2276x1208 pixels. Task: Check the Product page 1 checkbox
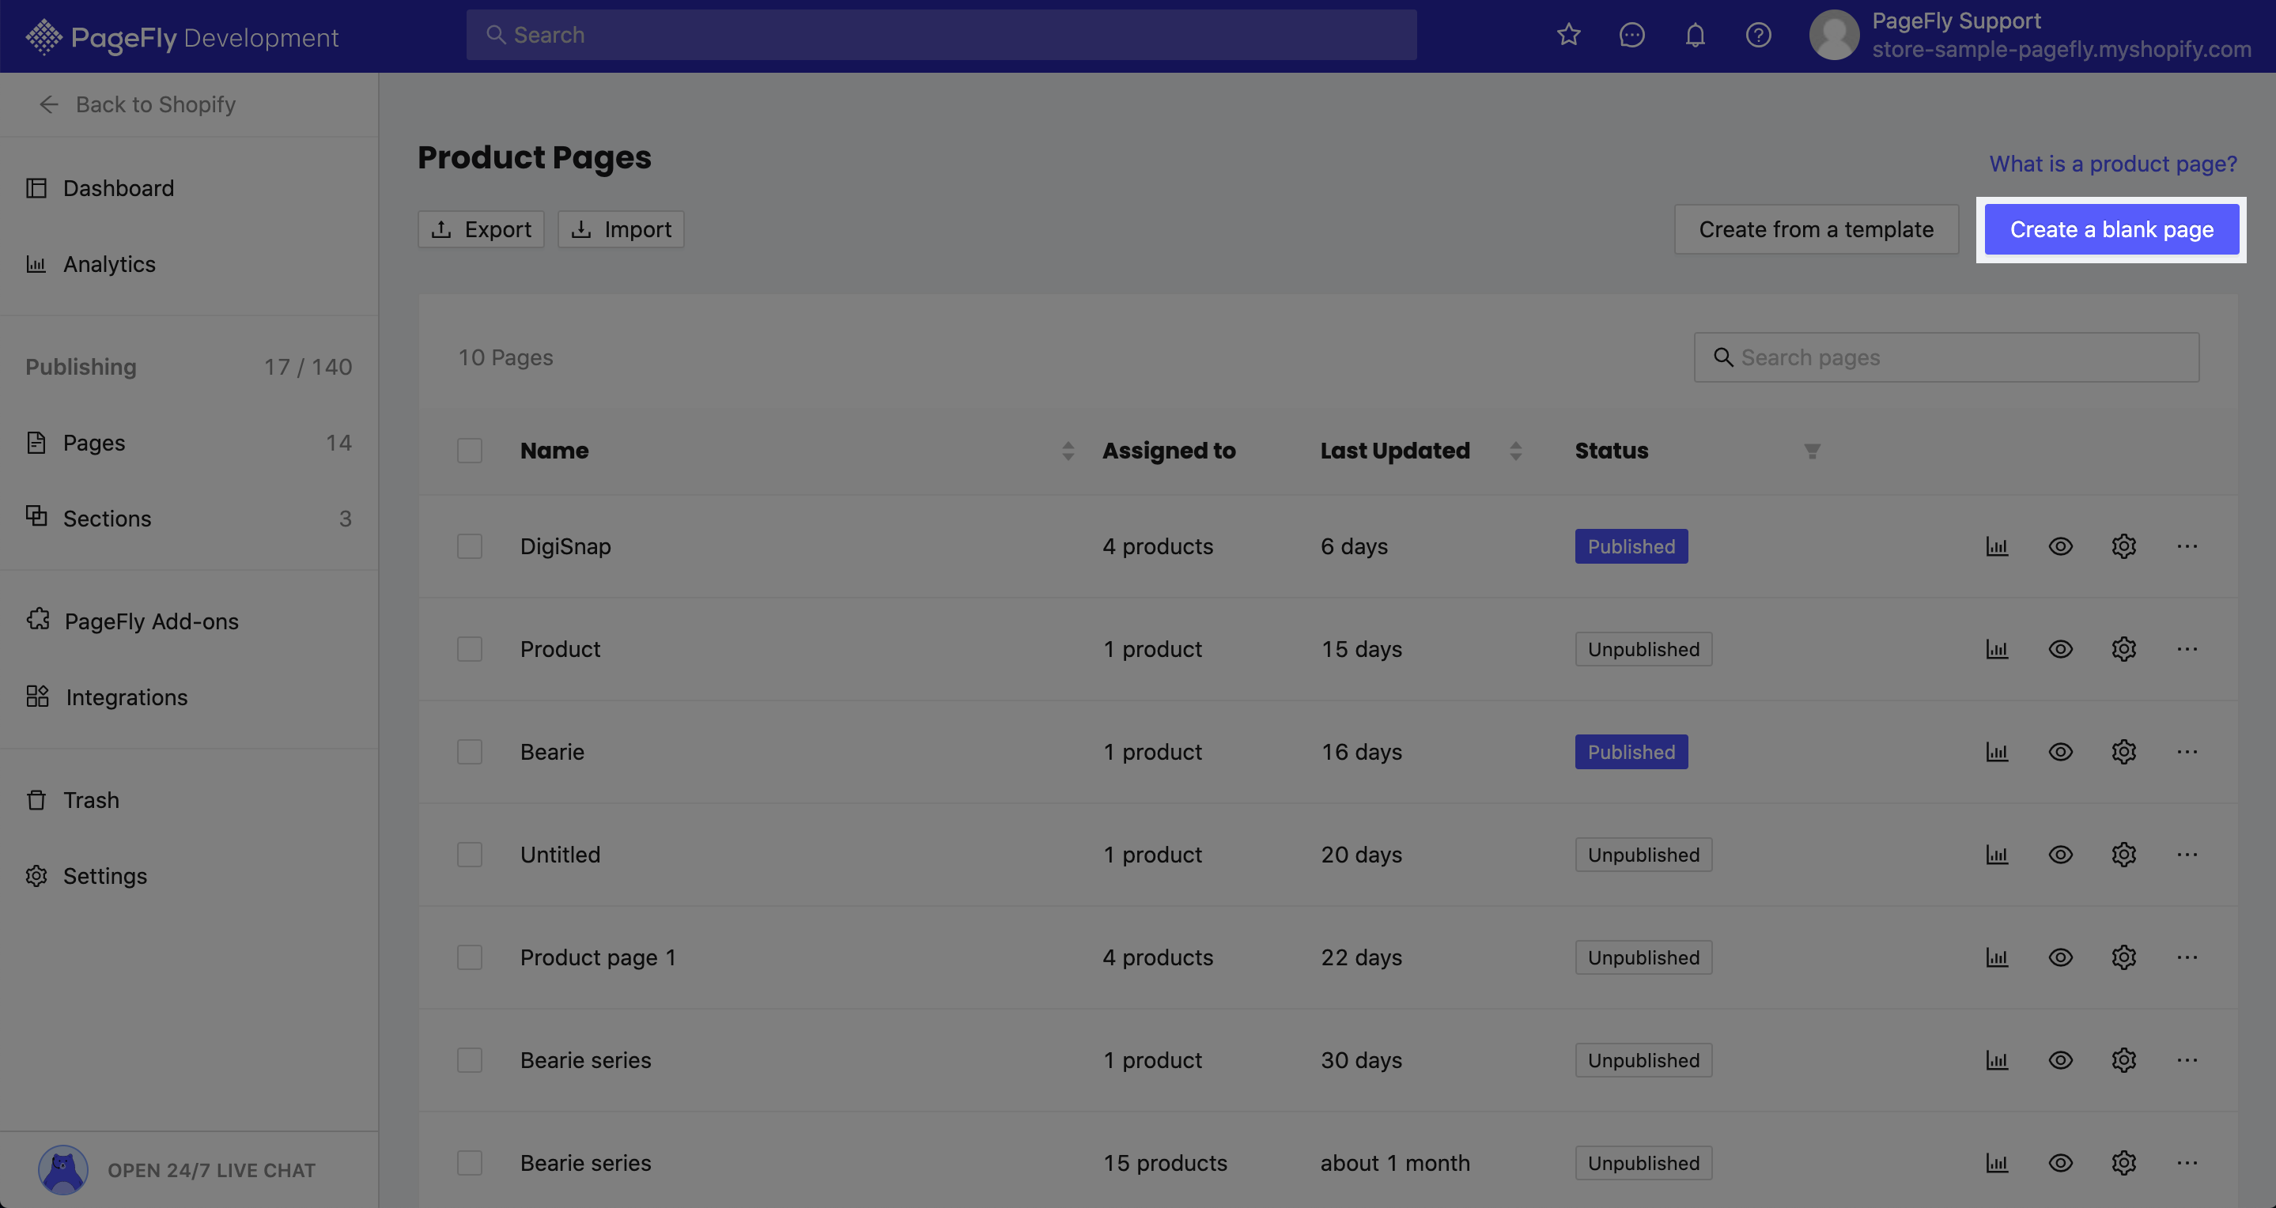(469, 957)
